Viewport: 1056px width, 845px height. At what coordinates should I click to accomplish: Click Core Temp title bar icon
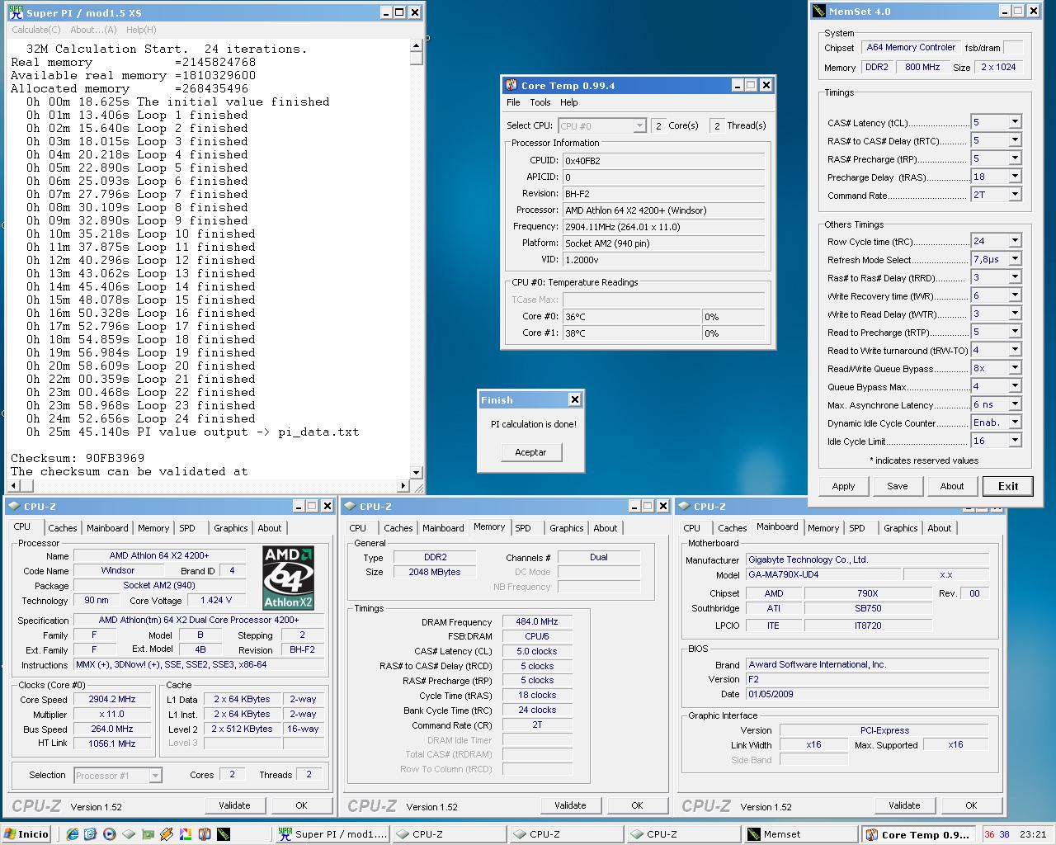[511, 85]
